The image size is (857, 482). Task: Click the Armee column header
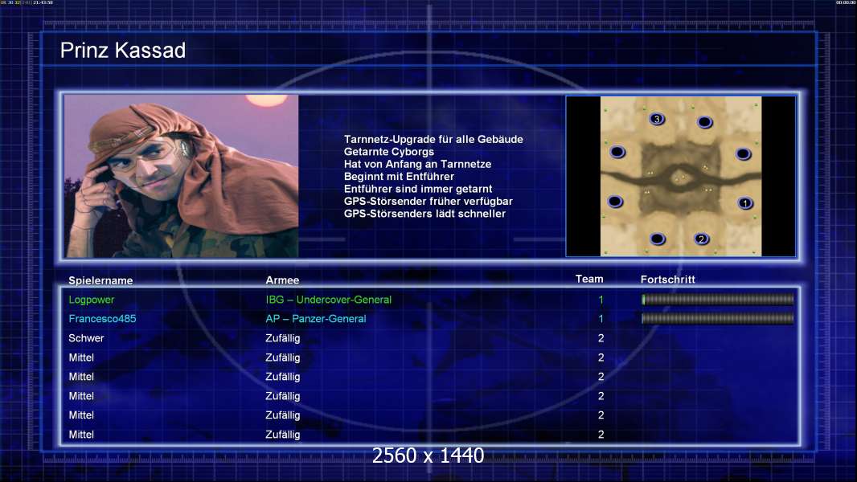pos(282,280)
